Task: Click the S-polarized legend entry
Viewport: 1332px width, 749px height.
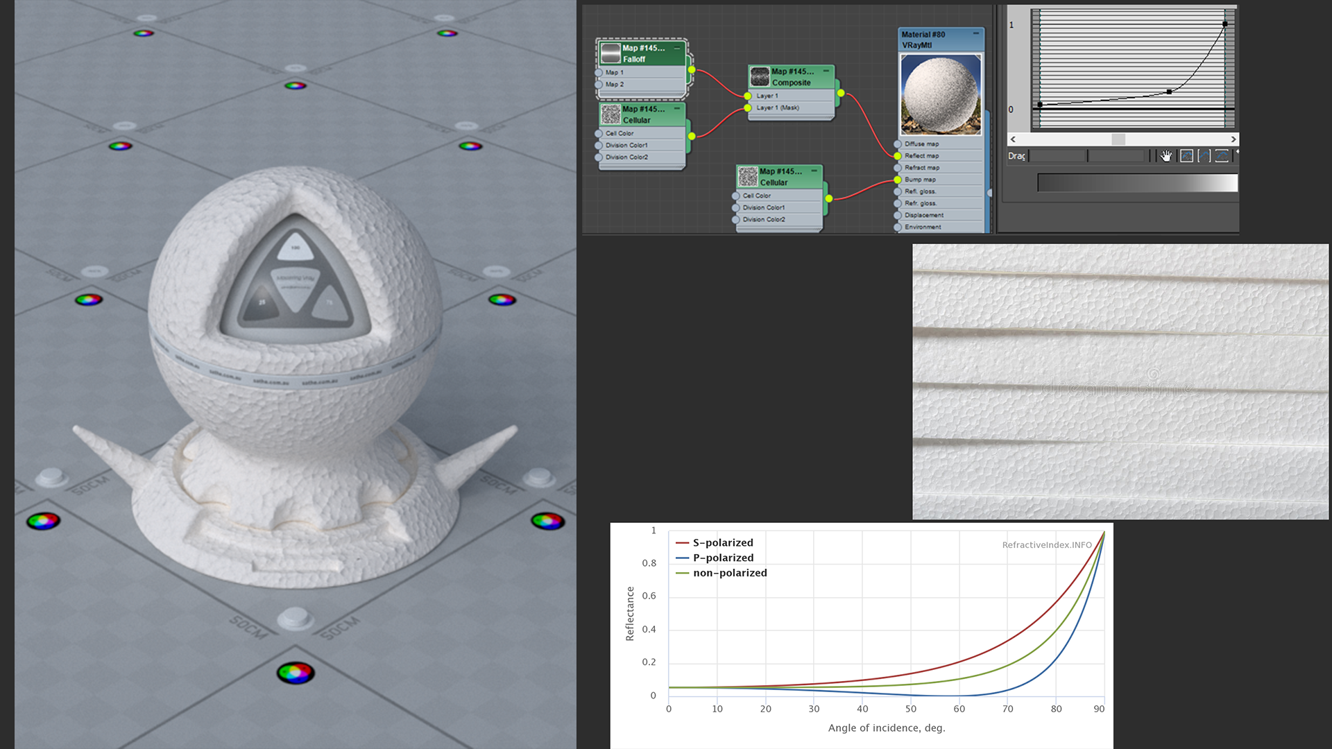Action: click(x=714, y=542)
